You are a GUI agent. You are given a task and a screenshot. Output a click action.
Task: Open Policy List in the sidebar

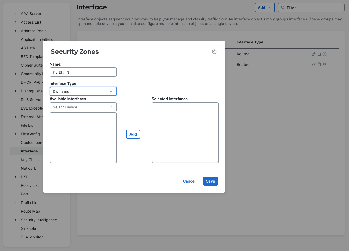[x=30, y=185]
